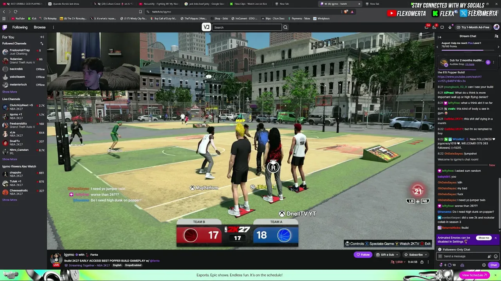Open Subscribe dropdown

(416, 255)
